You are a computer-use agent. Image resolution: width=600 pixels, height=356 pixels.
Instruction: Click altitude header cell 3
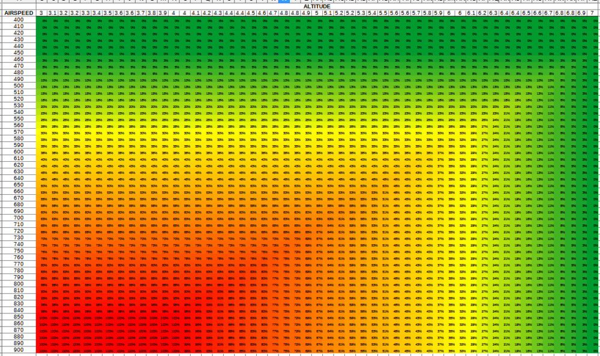coord(41,13)
